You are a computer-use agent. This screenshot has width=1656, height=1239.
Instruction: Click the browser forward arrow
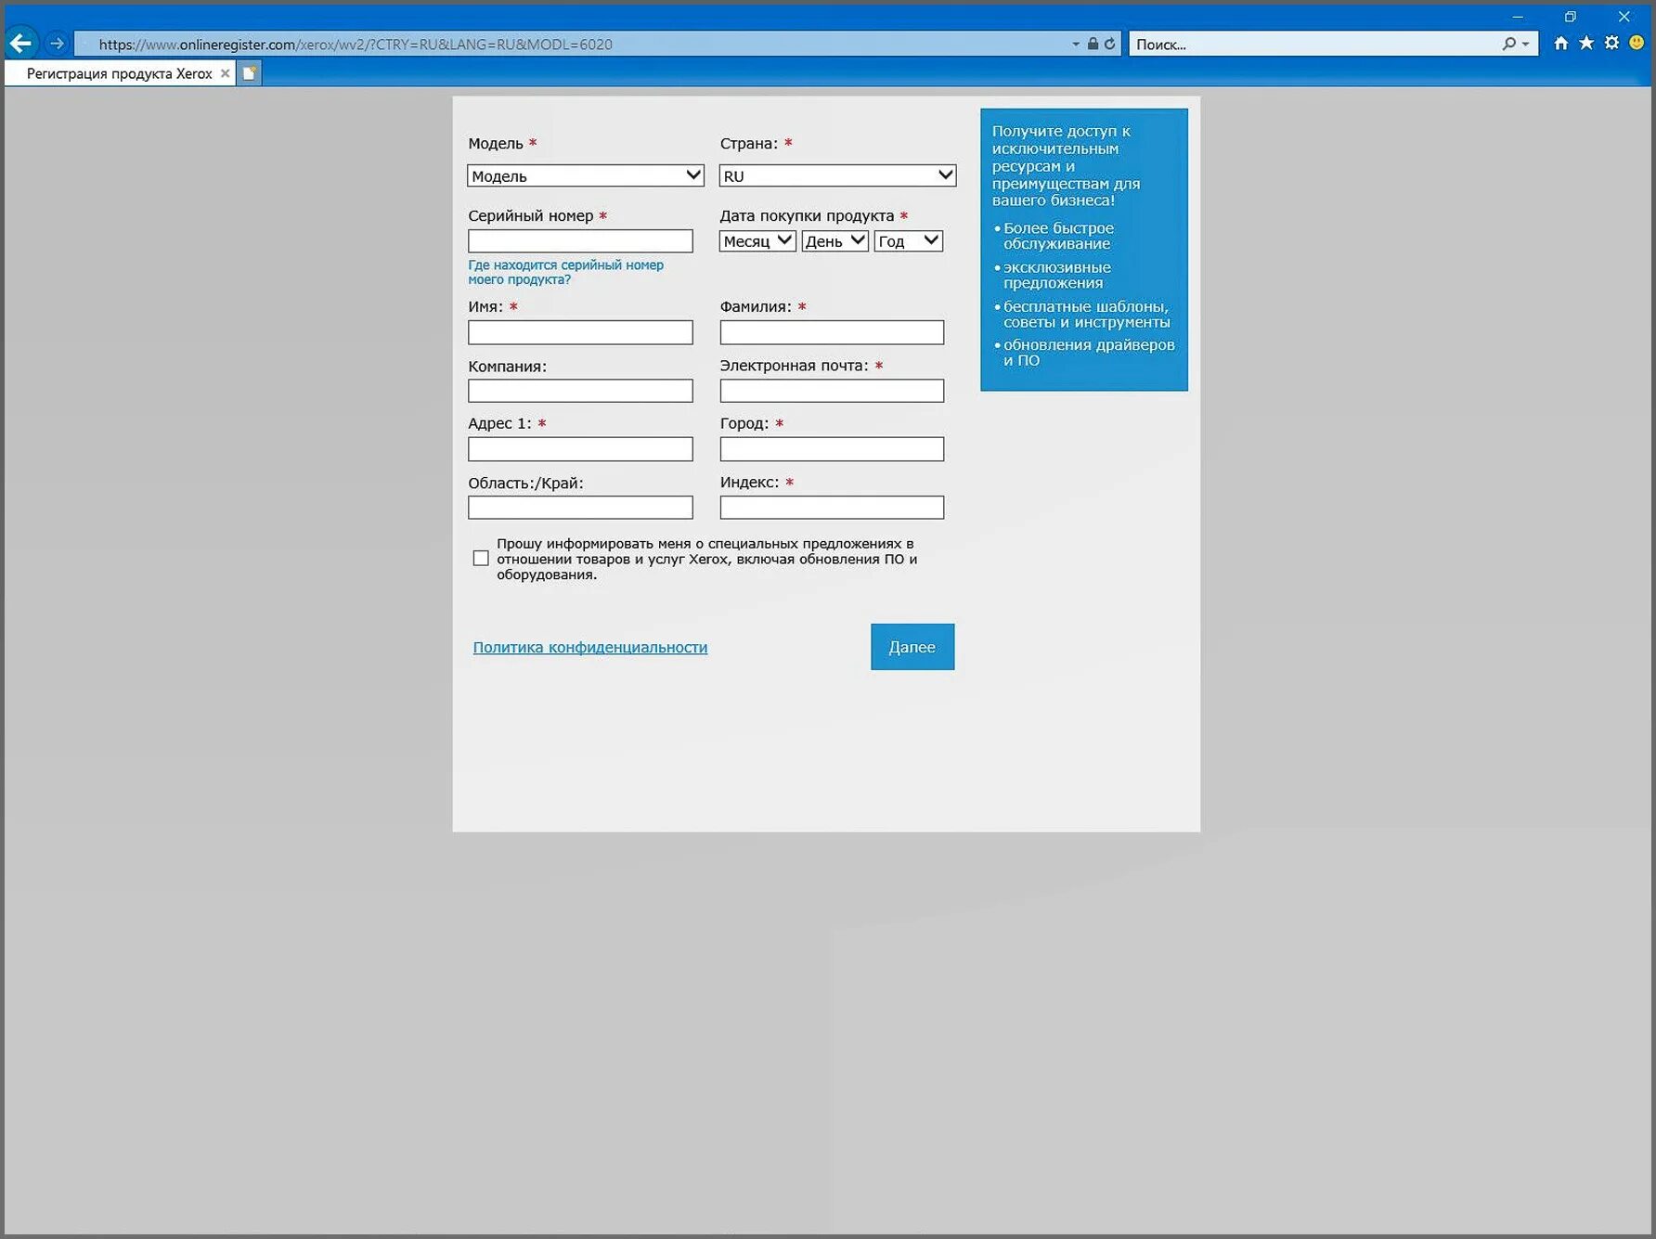click(x=57, y=44)
